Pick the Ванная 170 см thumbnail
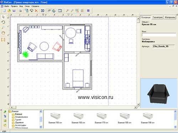Image resolution: width=178 pixels, height=133 pixels. click(x=101, y=118)
